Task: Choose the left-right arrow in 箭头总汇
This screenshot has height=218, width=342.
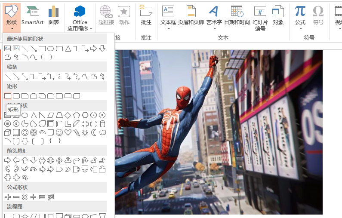Action: click(x=42, y=161)
